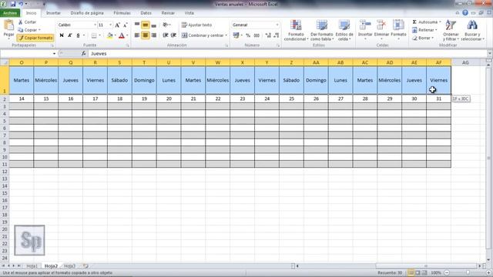Align text right
The height and width of the screenshot is (277, 493).
[153, 35]
